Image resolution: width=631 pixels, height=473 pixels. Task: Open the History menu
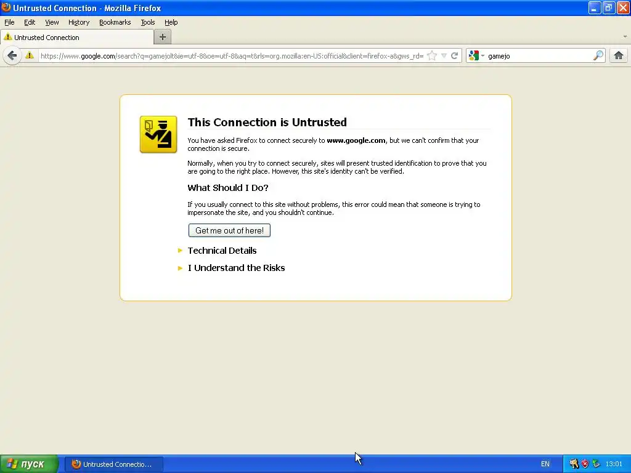pyautogui.click(x=79, y=22)
